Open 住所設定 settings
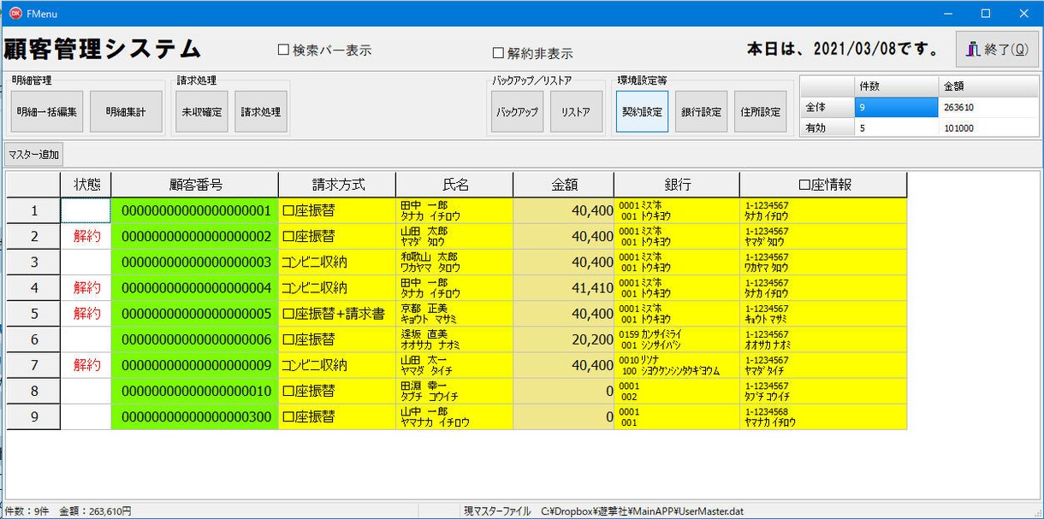 click(760, 111)
